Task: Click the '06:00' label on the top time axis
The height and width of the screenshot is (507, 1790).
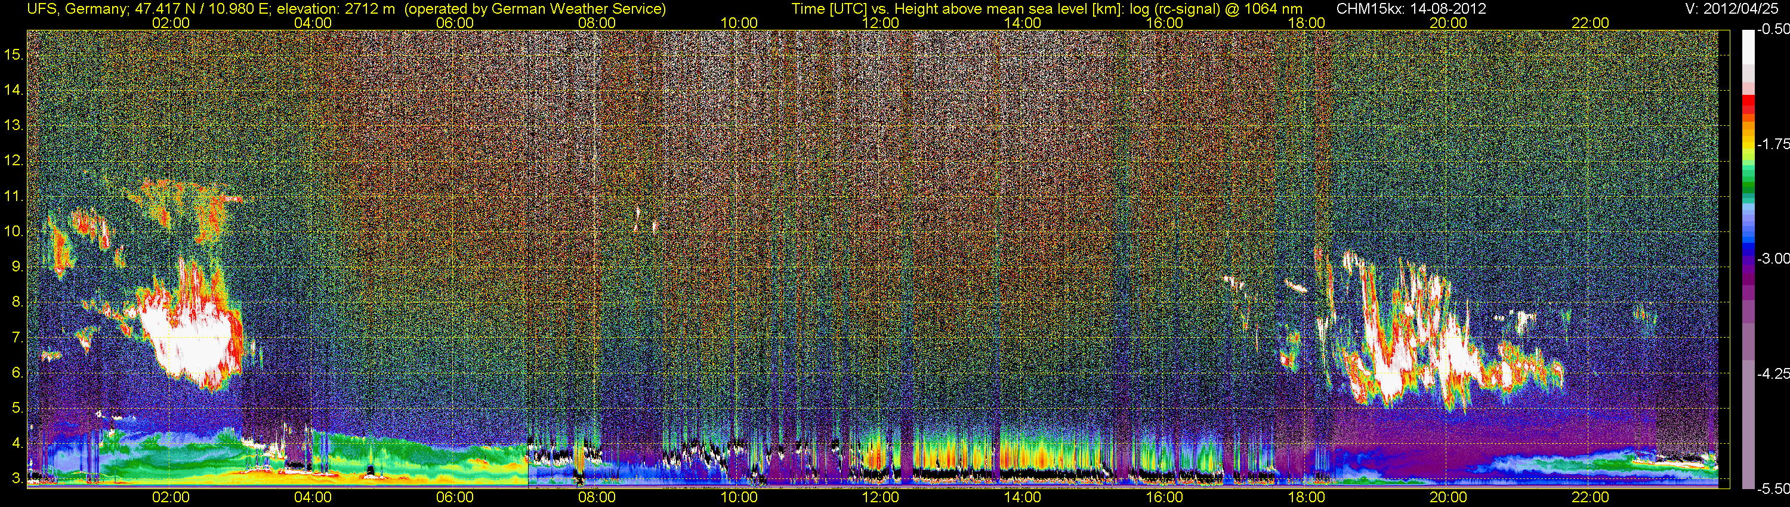Action: (455, 23)
